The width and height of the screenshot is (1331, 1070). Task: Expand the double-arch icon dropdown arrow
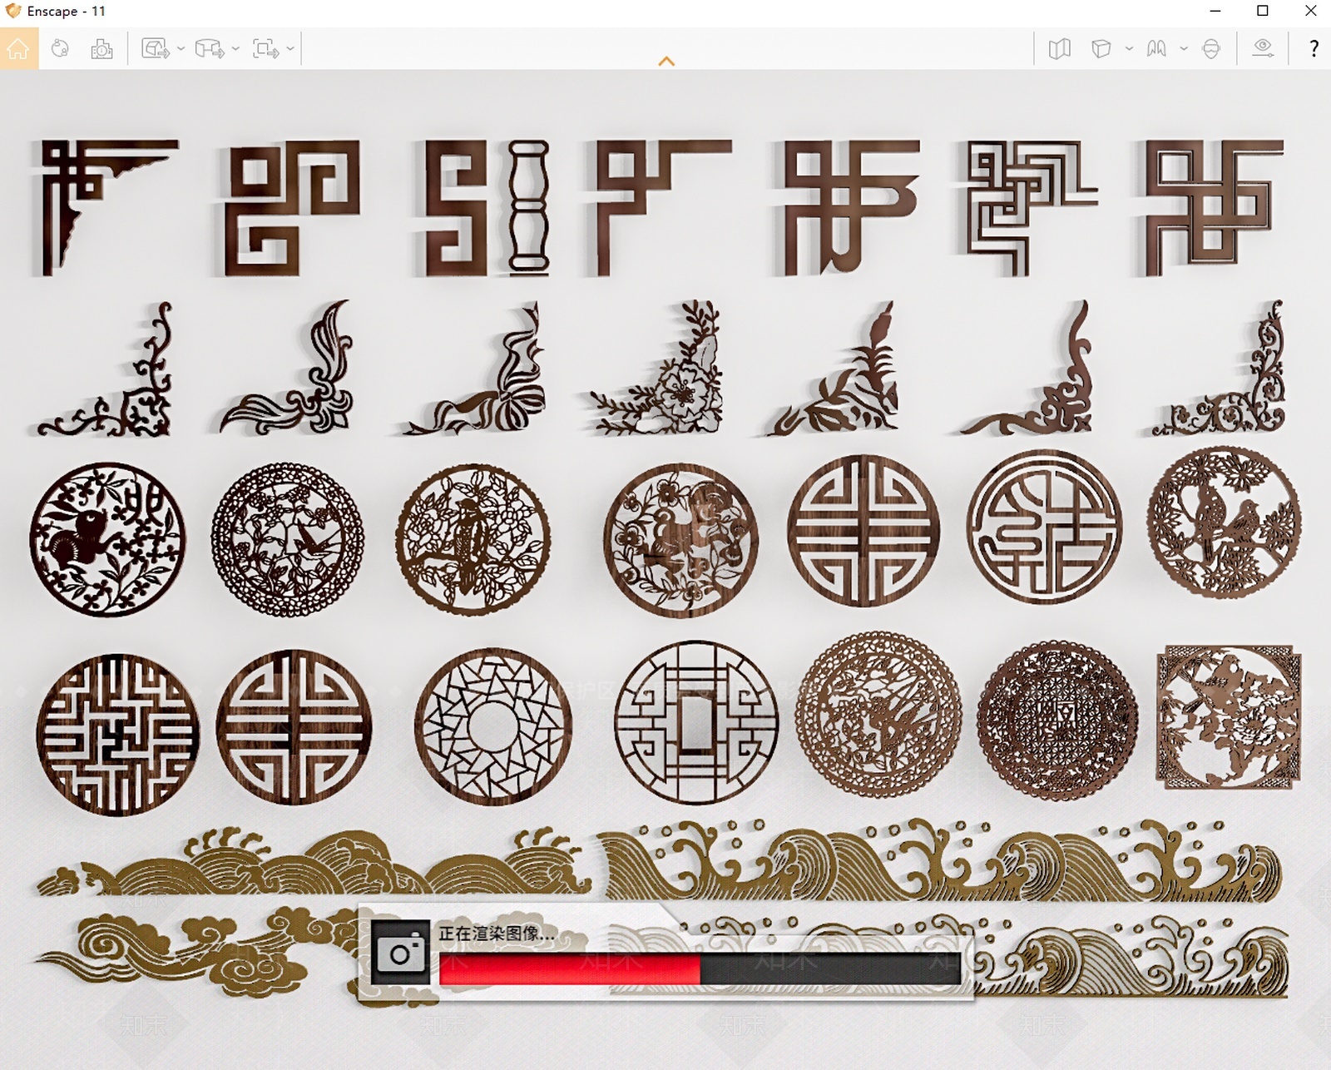1183,49
